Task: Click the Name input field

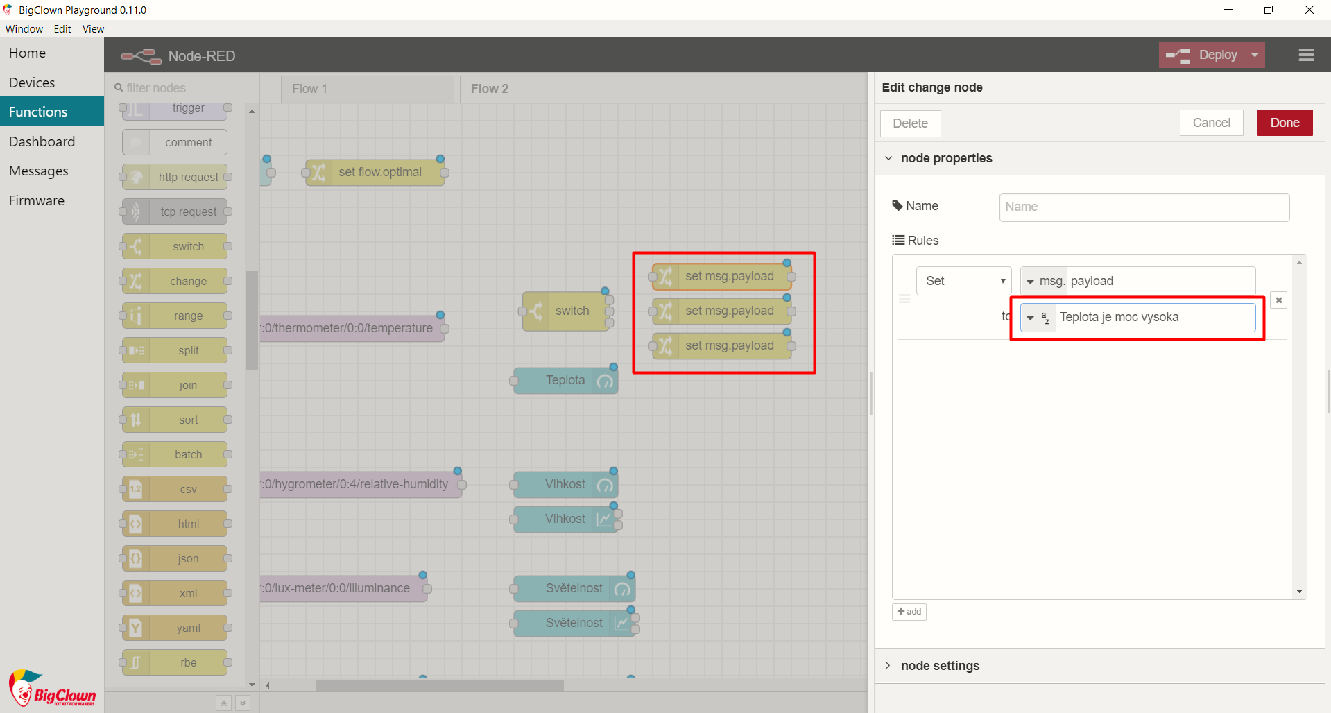Action: [1144, 207]
